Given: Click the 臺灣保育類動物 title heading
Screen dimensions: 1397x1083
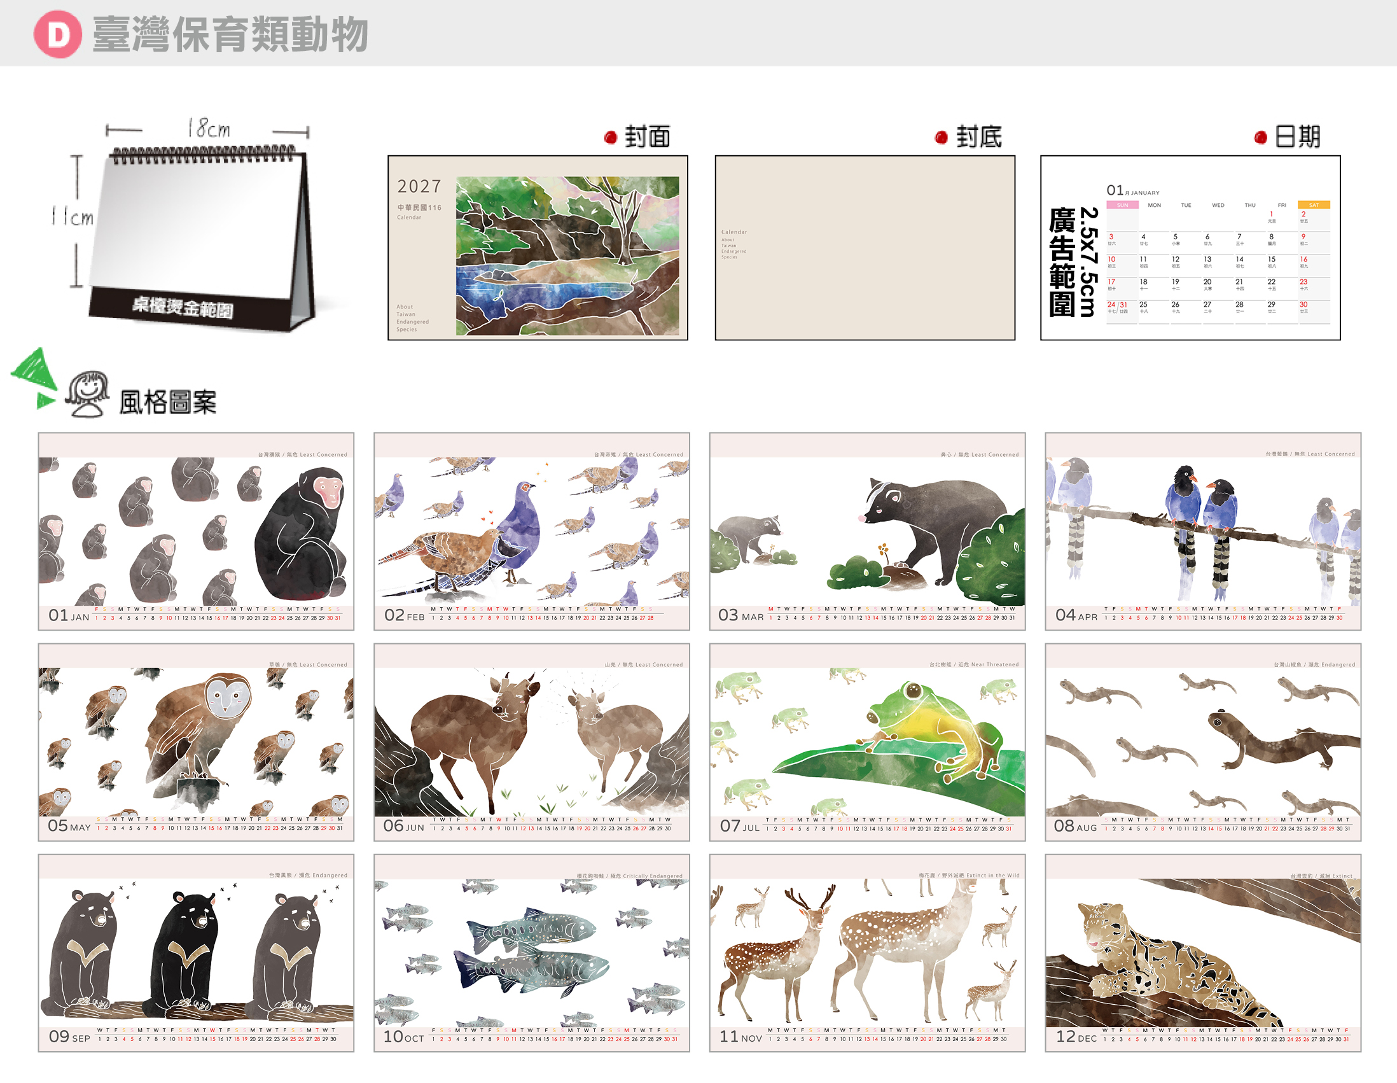Looking at the screenshot, I should (x=230, y=34).
